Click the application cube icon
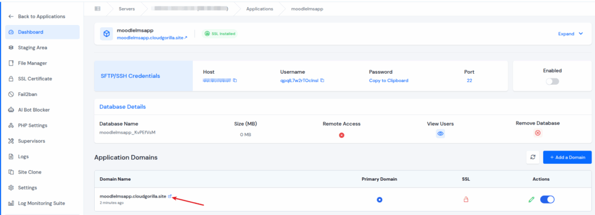Screen dimensions: 595x215 107,34
